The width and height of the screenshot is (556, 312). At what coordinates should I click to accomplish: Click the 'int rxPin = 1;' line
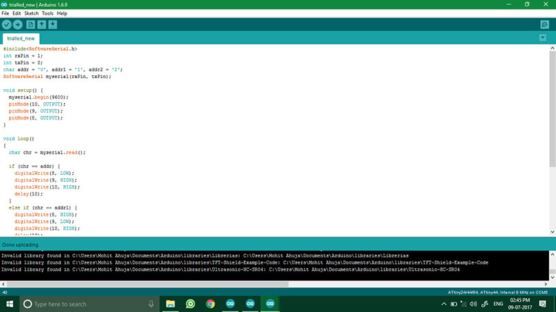click(23, 56)
